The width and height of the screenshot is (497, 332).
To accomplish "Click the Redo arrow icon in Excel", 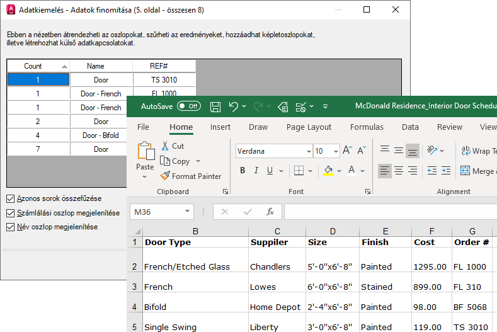I will tap(258, 106).
